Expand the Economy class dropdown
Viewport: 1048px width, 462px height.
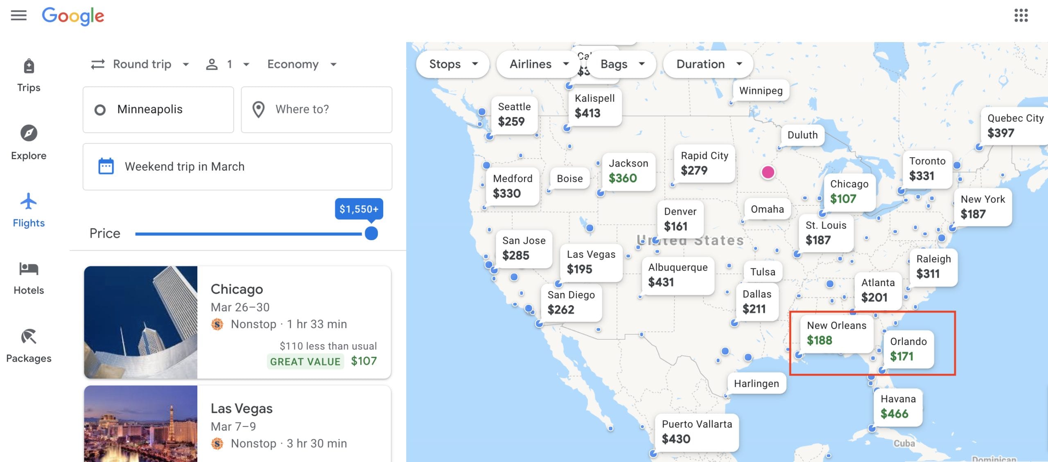click(x=302, y=64)
